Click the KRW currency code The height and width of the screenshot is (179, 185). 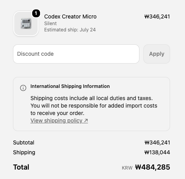pos(127,168)
